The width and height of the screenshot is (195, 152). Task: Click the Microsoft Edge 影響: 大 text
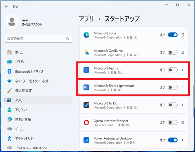click(132, 38)
